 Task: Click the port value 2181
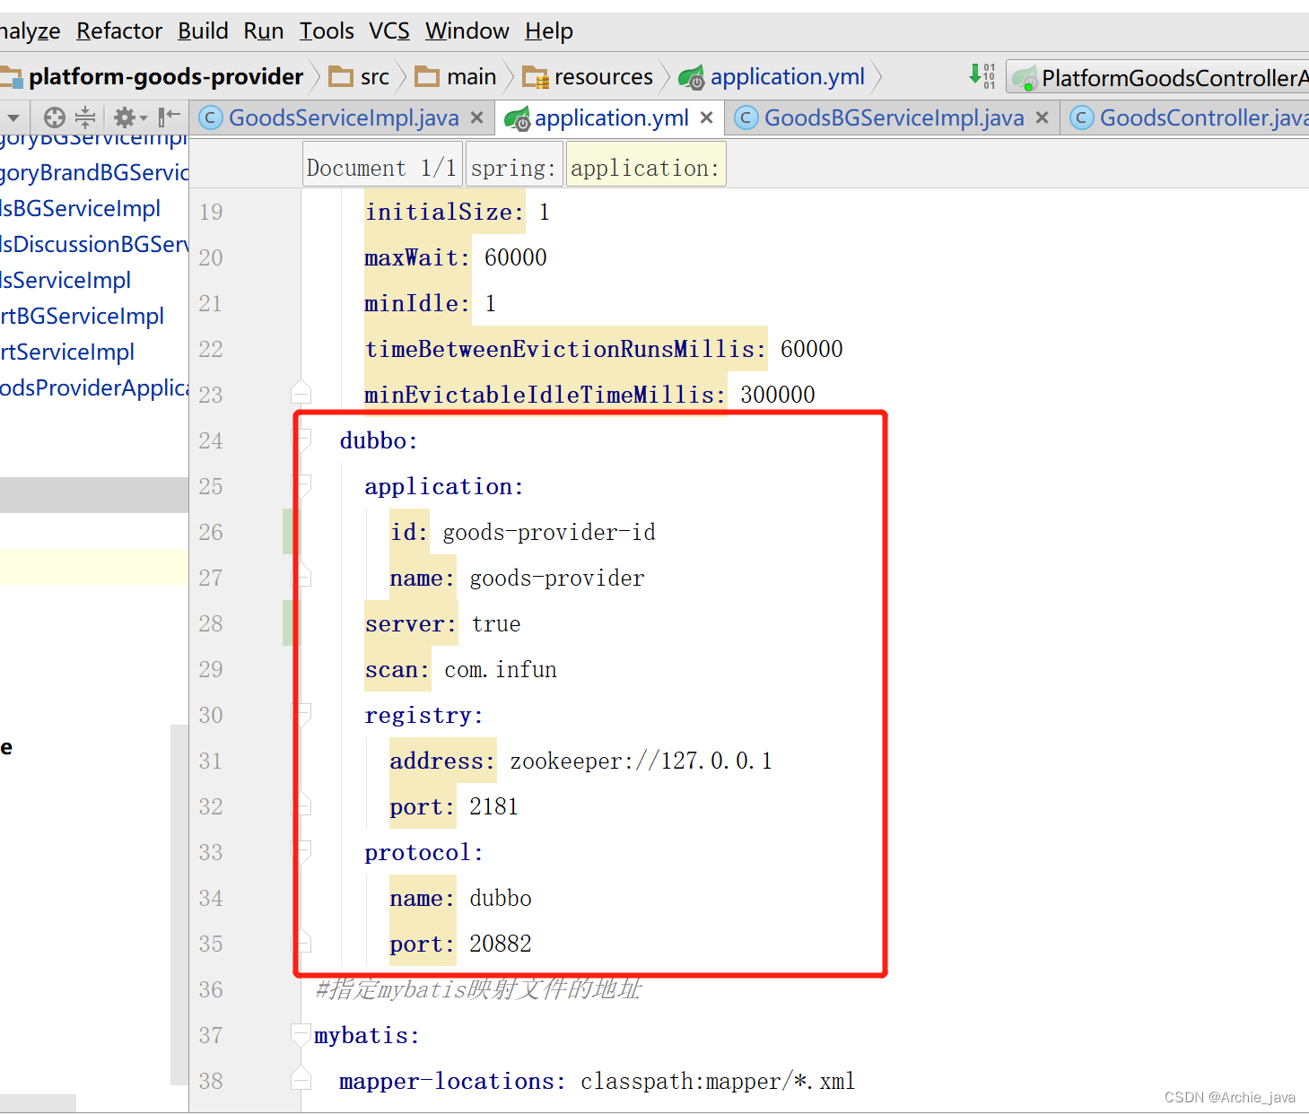[x=494, y=806]
